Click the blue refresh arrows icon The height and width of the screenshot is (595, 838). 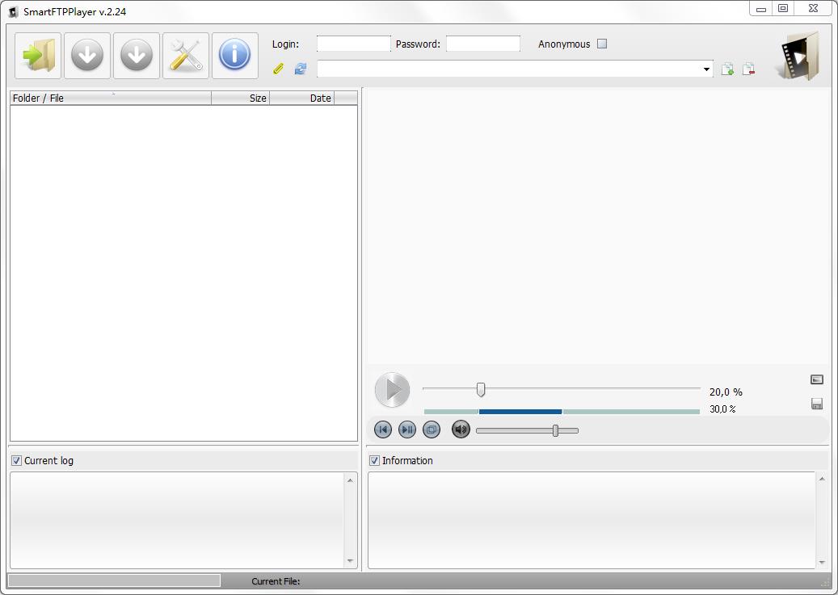[x=300, y=69]
